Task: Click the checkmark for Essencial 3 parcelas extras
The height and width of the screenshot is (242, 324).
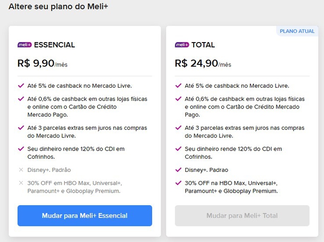Action: point(21,128)
